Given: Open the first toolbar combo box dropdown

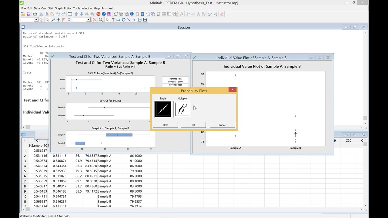Looking at the screenshot, I should pyautogui.click(x=36, y=20).
